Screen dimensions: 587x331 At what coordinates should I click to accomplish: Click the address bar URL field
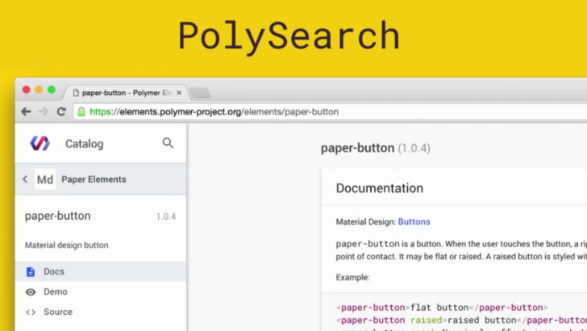coord(330,112)
